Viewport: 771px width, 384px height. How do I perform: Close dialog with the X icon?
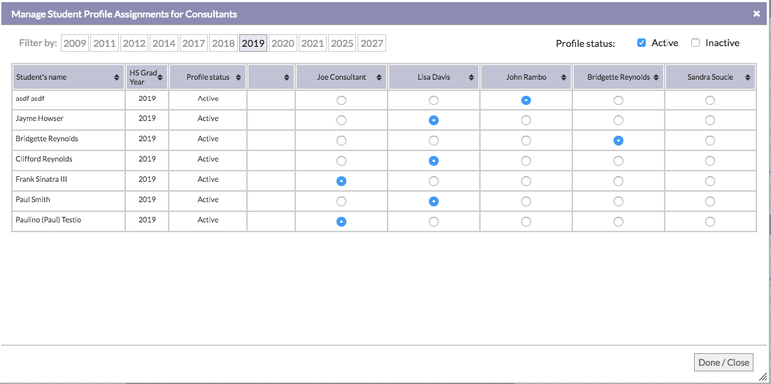[x=756, y=14]
